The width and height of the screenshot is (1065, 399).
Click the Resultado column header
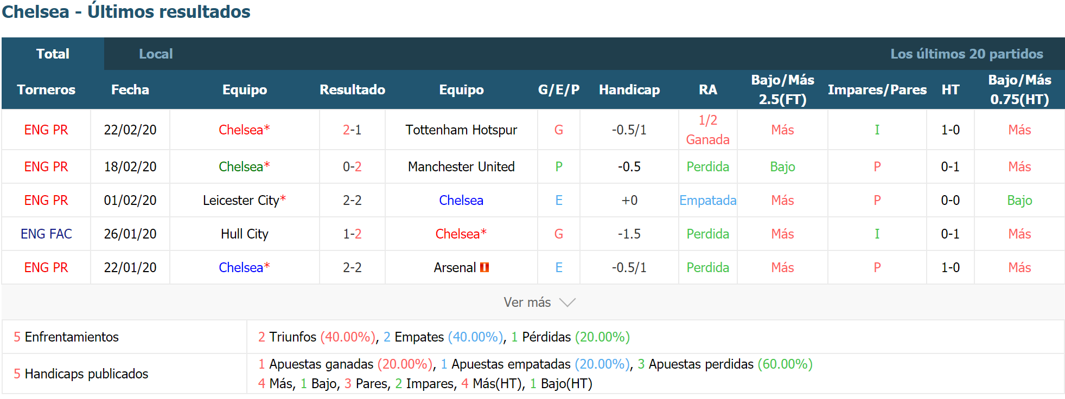coord(352,89)
